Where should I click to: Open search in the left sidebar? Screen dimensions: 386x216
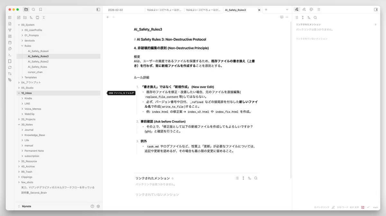(33, 10)
